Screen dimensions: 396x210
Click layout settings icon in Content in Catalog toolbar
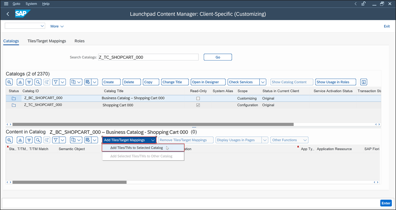tap(87, 140)
